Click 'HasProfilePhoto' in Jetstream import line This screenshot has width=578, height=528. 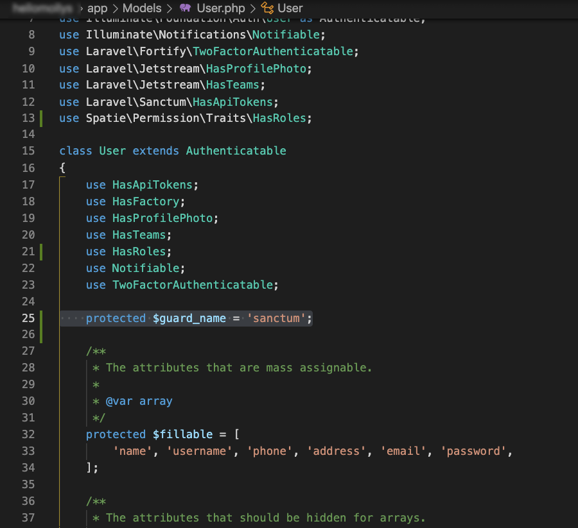coord(256,69)
